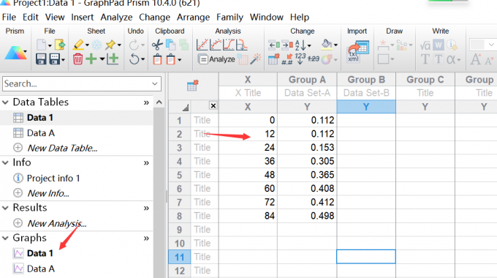Click the X close box beside row titles
Viewport: 497px width, 278px height.
click(213, 105)
